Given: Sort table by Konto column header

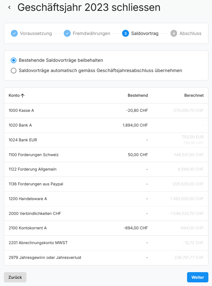Looking at the screenshot, I should tap(14, 96).
